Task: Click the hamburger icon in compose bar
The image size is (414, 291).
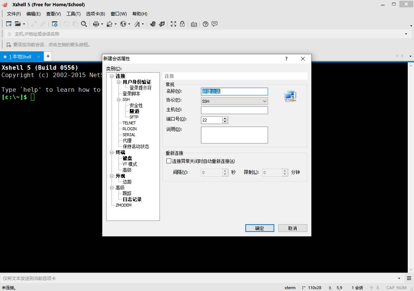Action: tap(409, 278)
